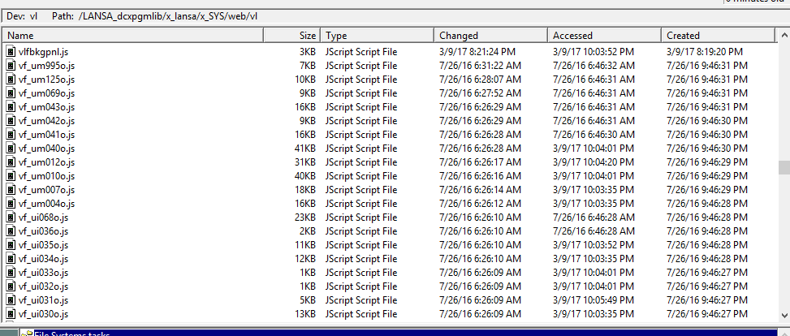
Task: Click the vf_ui034o.js file icon
Action: tap(11, 259)
